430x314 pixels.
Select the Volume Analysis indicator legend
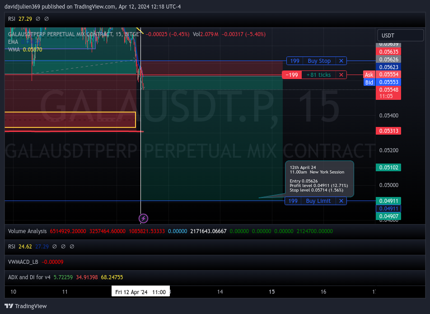point(28,231)
